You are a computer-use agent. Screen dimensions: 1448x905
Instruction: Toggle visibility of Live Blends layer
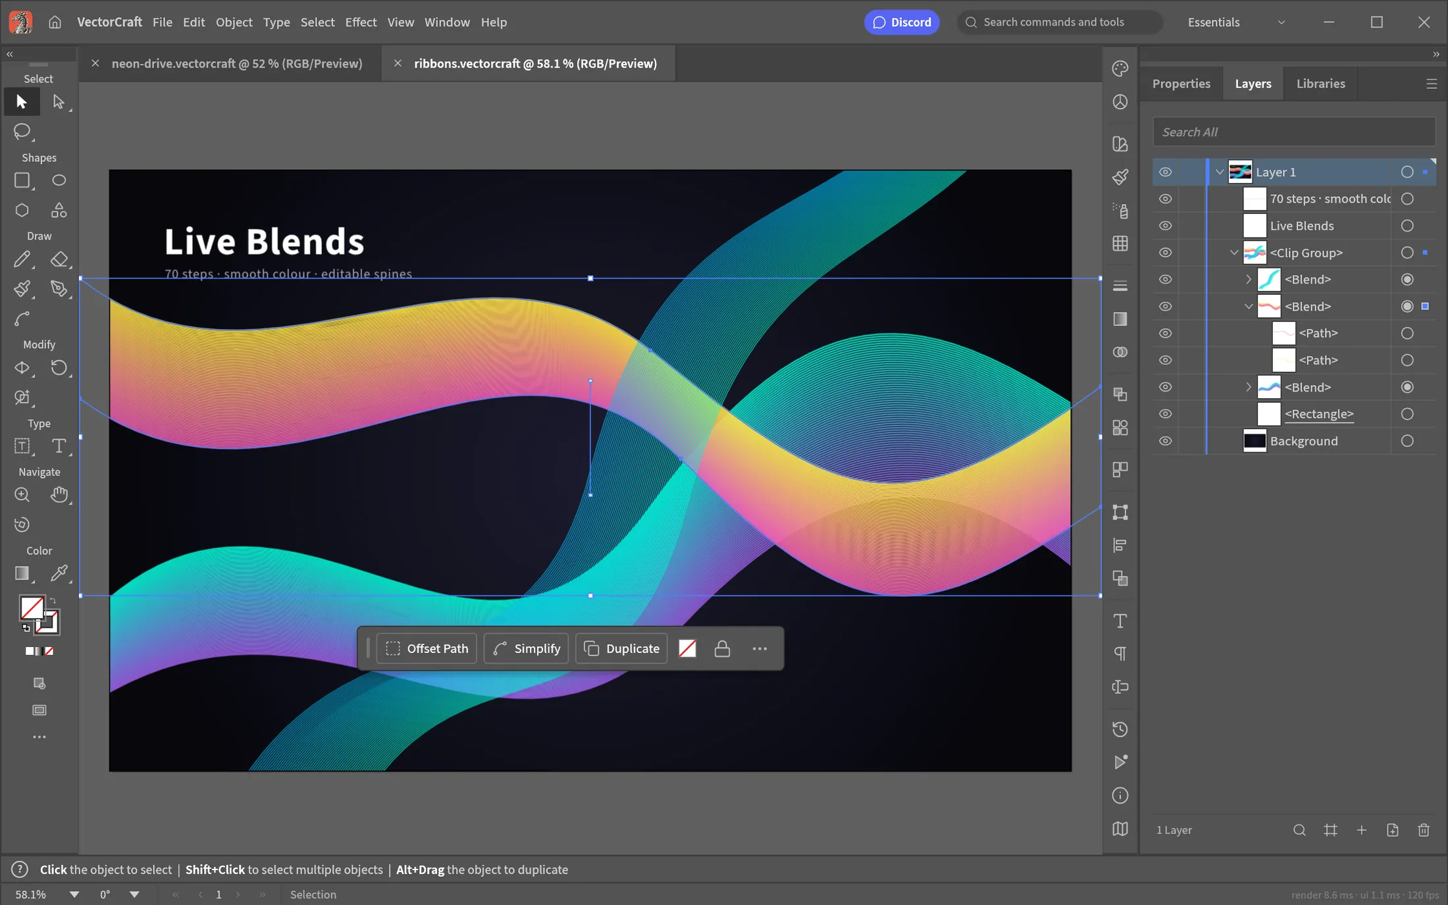click(x=1165, y=226)
